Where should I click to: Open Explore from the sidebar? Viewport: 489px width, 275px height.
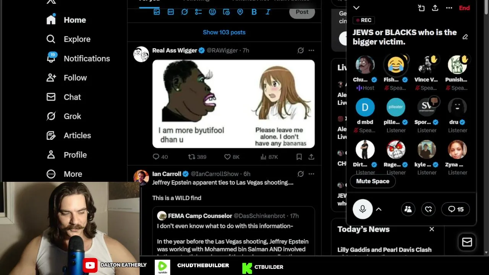[x=69, y=39]
